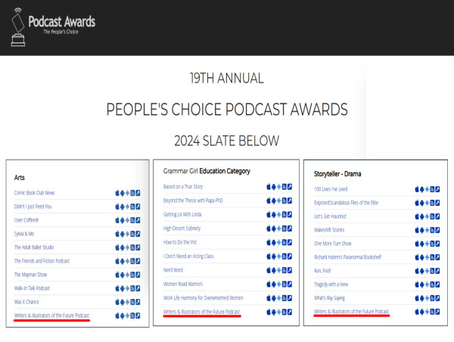Viewport: 454px width, 342px height.
Task: Open Tragedy with a View link
Action: coord(331,284)
